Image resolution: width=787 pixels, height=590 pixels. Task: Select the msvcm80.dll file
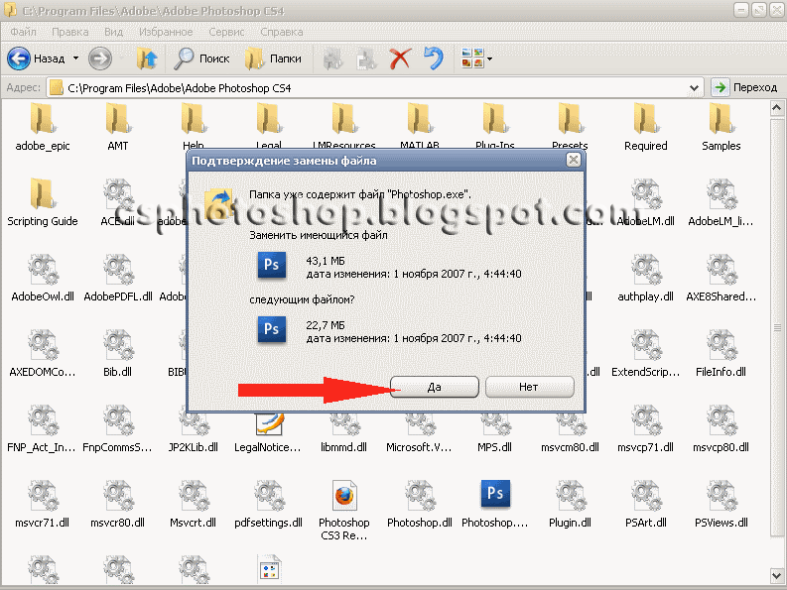(x=571, y=430)
